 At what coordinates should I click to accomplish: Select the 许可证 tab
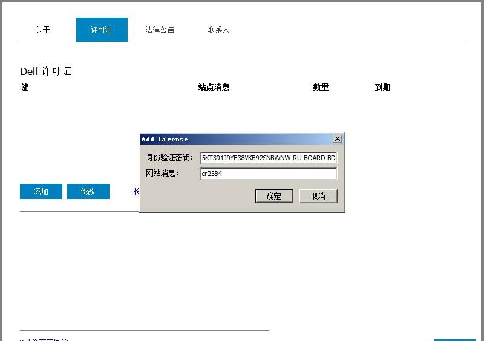[102, 30]
